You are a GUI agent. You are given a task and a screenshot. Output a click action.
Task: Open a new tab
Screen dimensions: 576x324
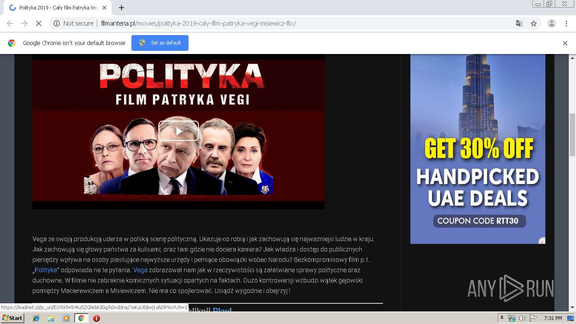click(121, 8)
